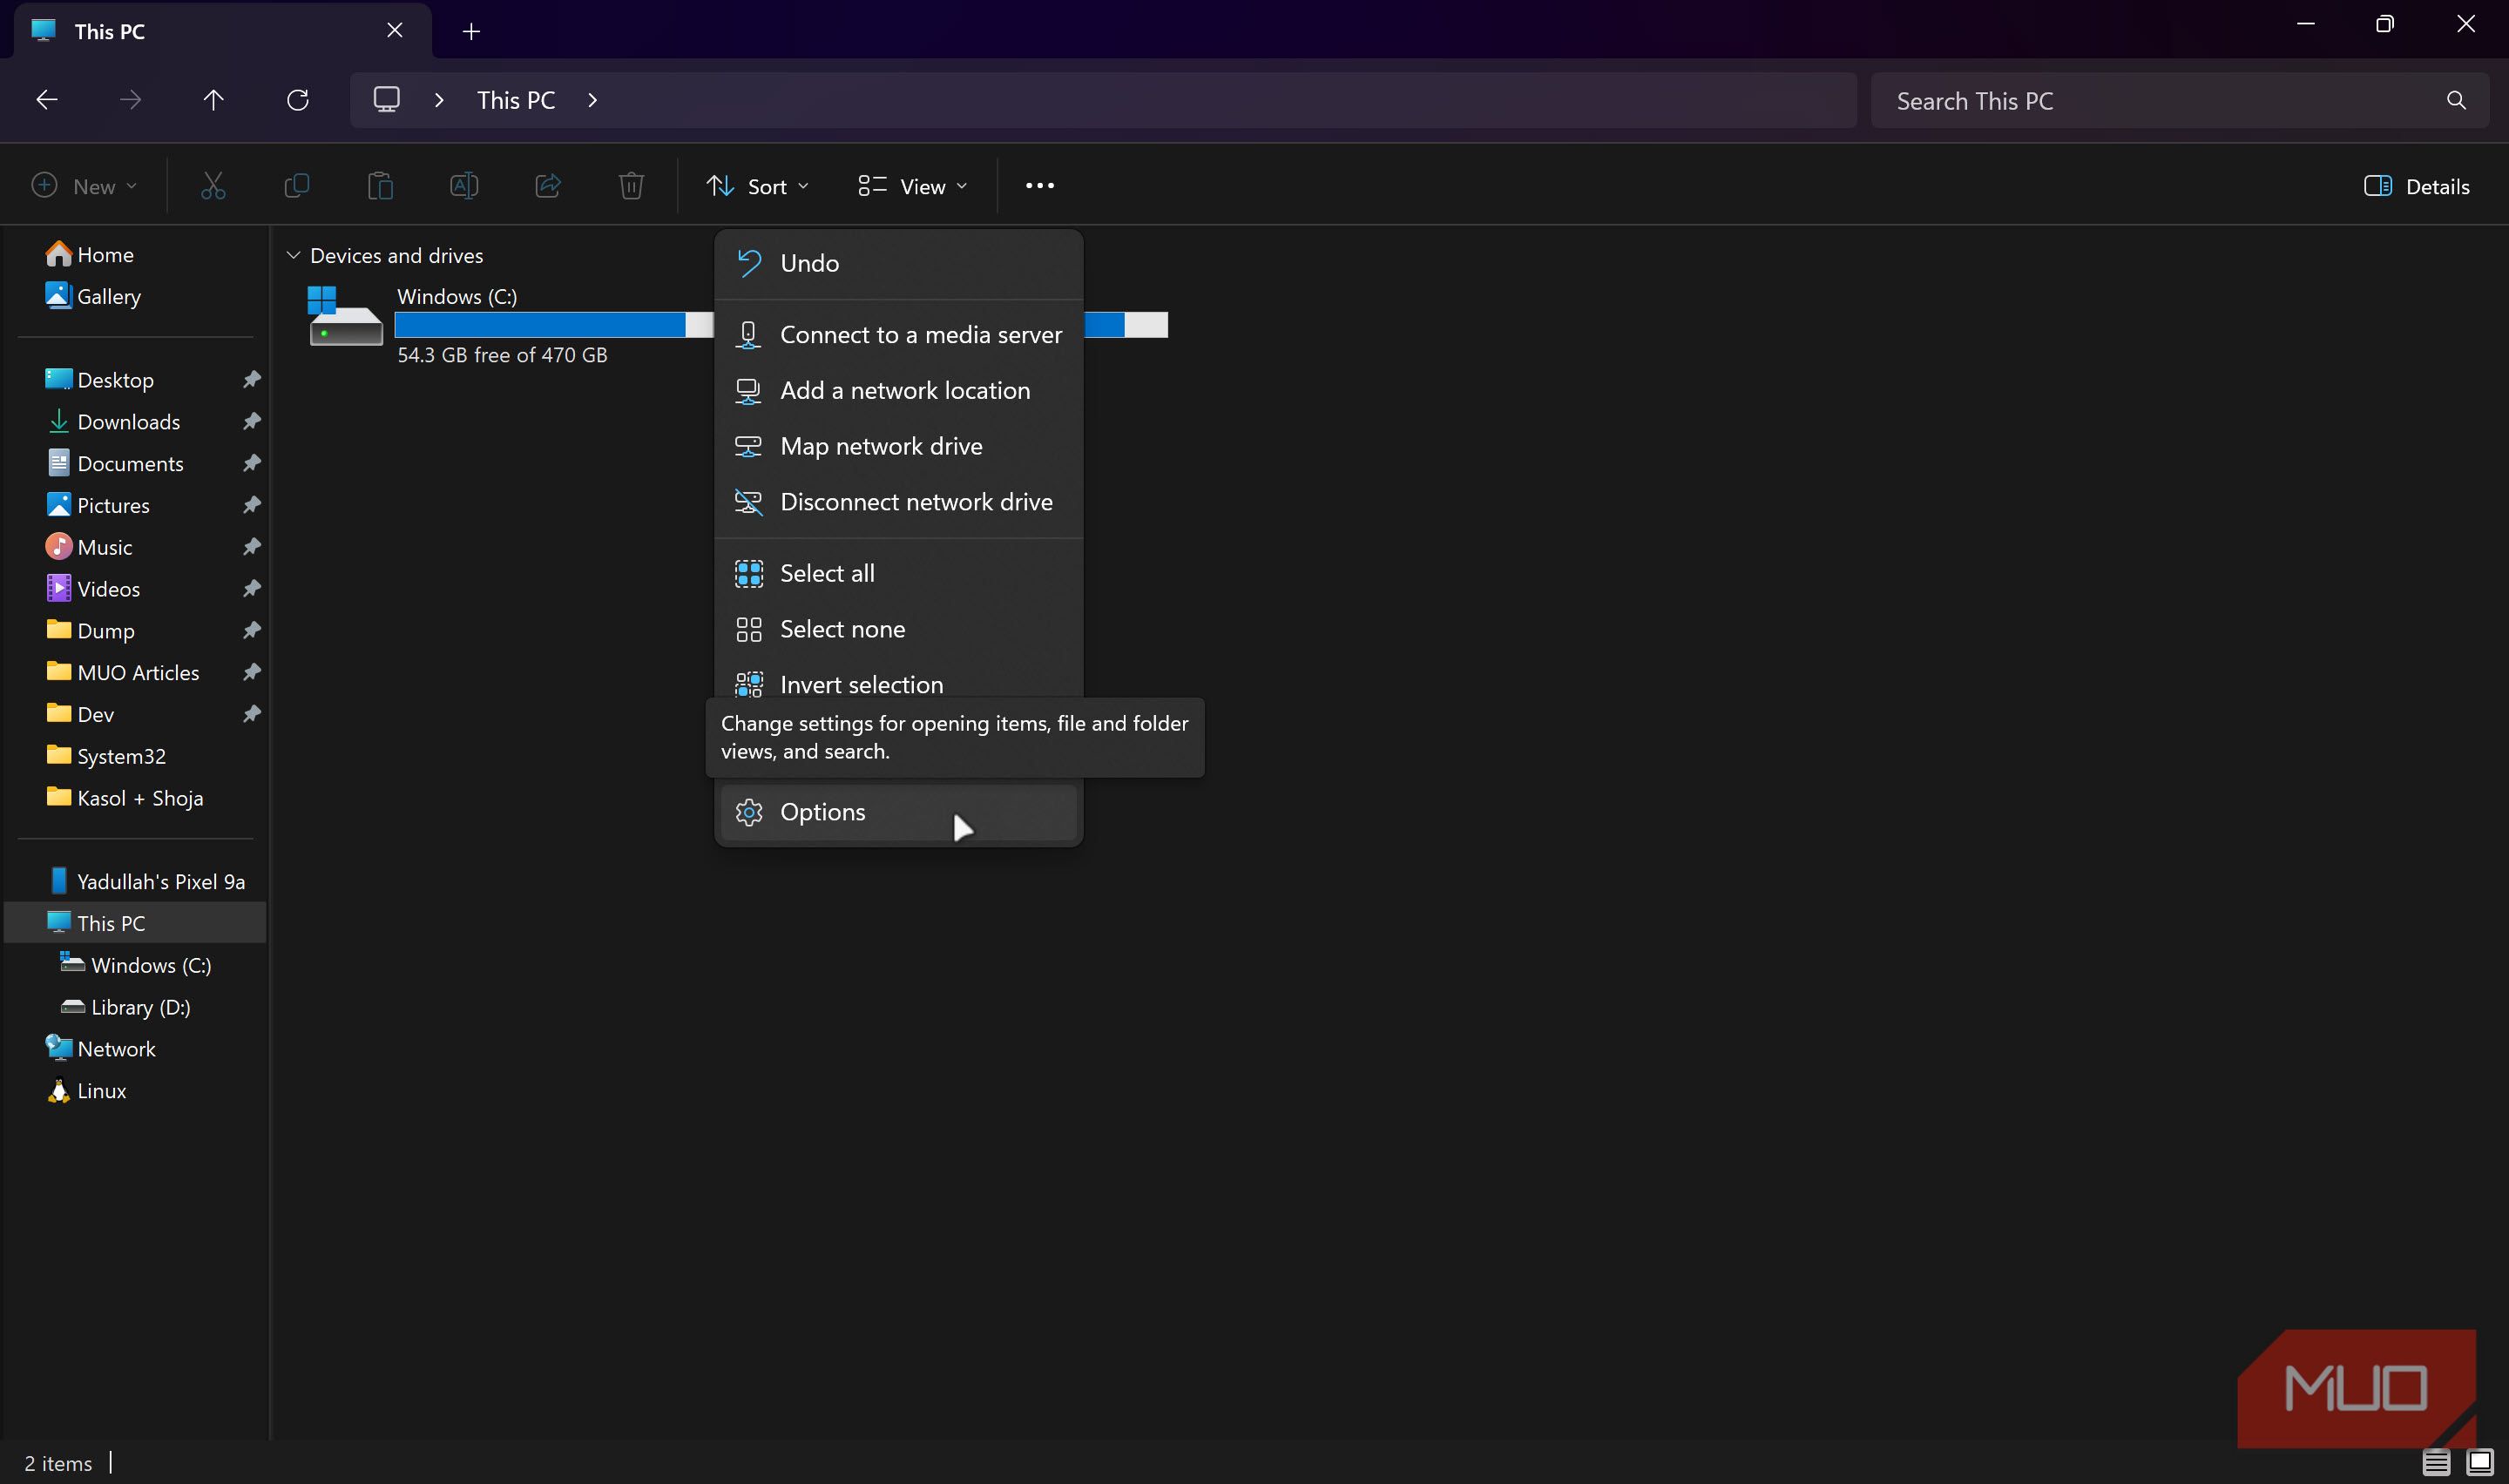Open a new tab with plus icon
Screen dimensions: 2509x1484
[471, 32]
